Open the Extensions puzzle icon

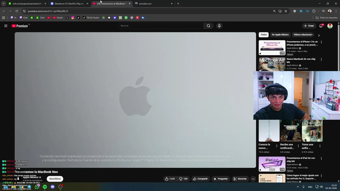pos(314,11)
